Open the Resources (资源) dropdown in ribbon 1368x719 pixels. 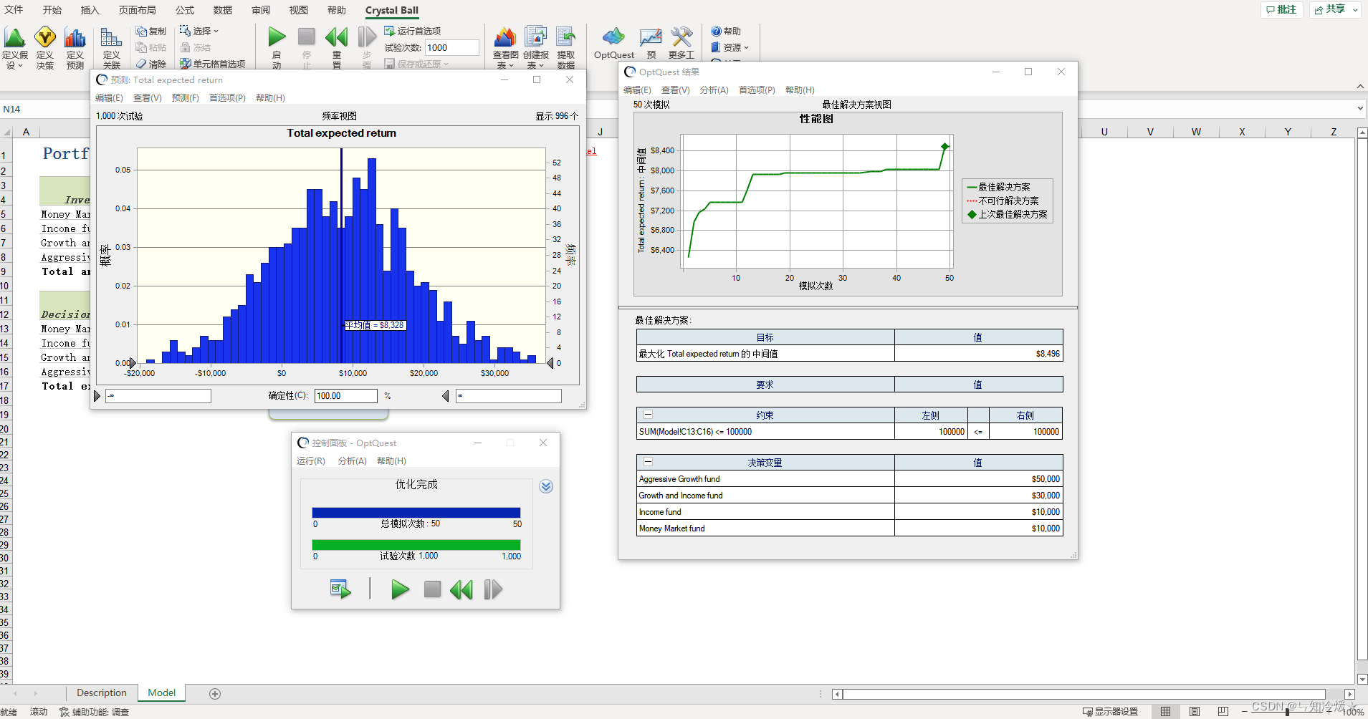[x=730, y=47]
